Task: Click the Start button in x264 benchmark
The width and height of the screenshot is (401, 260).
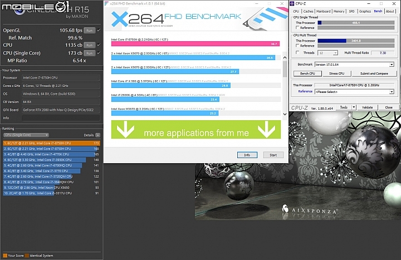Action: 273,155
